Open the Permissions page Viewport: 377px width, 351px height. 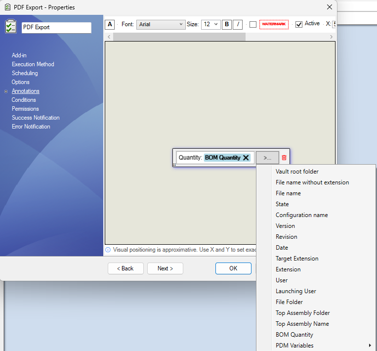pyautogui.click(x=25, y=109)
